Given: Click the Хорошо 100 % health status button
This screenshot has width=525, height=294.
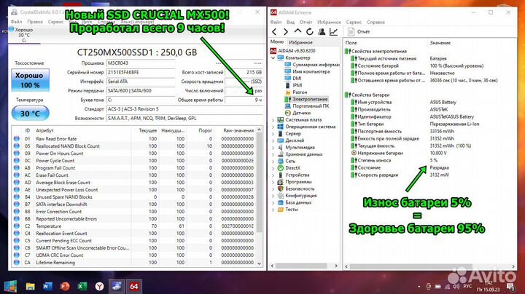Looking at the screenshot, I should (30, 80).
